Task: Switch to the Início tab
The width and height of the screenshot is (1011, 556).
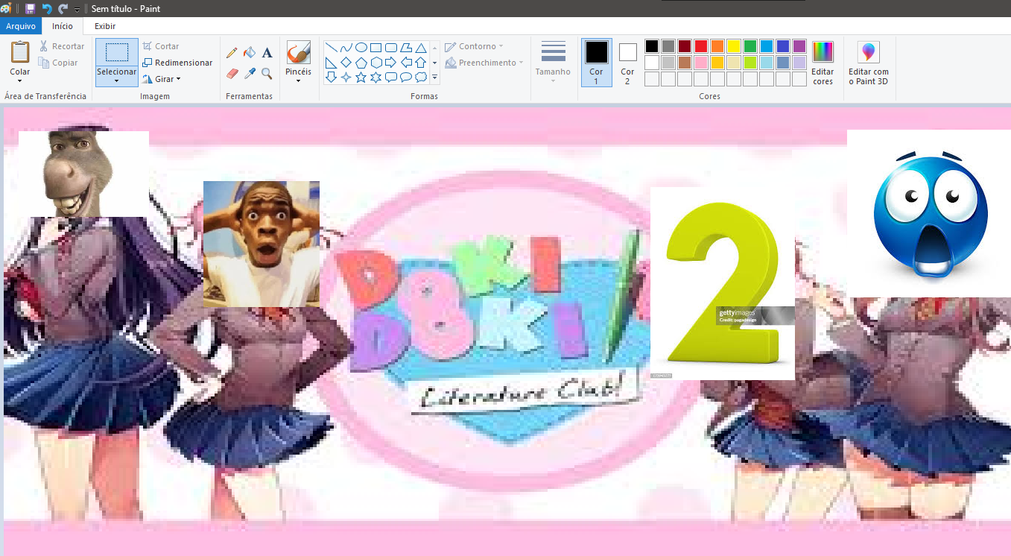Action: coord(63,26)
